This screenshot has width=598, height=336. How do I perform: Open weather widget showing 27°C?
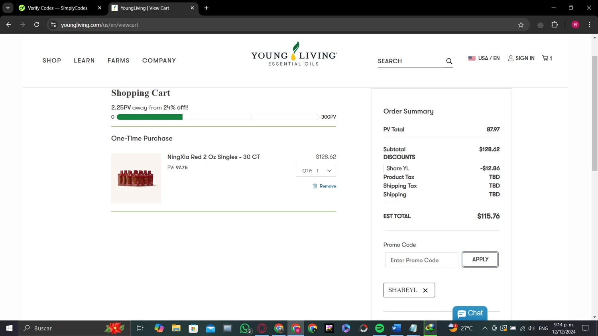tap(461, 328)
